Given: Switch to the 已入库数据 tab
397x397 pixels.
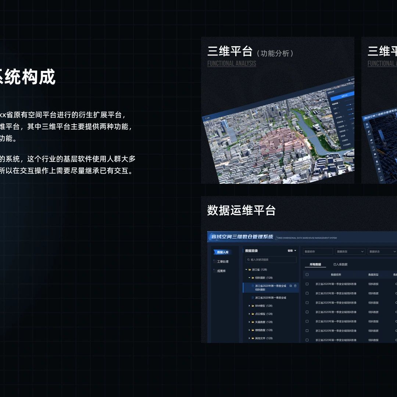Looking at the screenshot, I should pyautogui.click(x=340, y=264).
